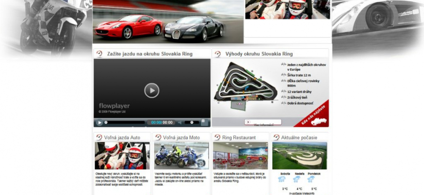Mute the video using the speaker icon
Image resolution: width=424 pixels, height=195 pixels.
click(x=180, y=122)
